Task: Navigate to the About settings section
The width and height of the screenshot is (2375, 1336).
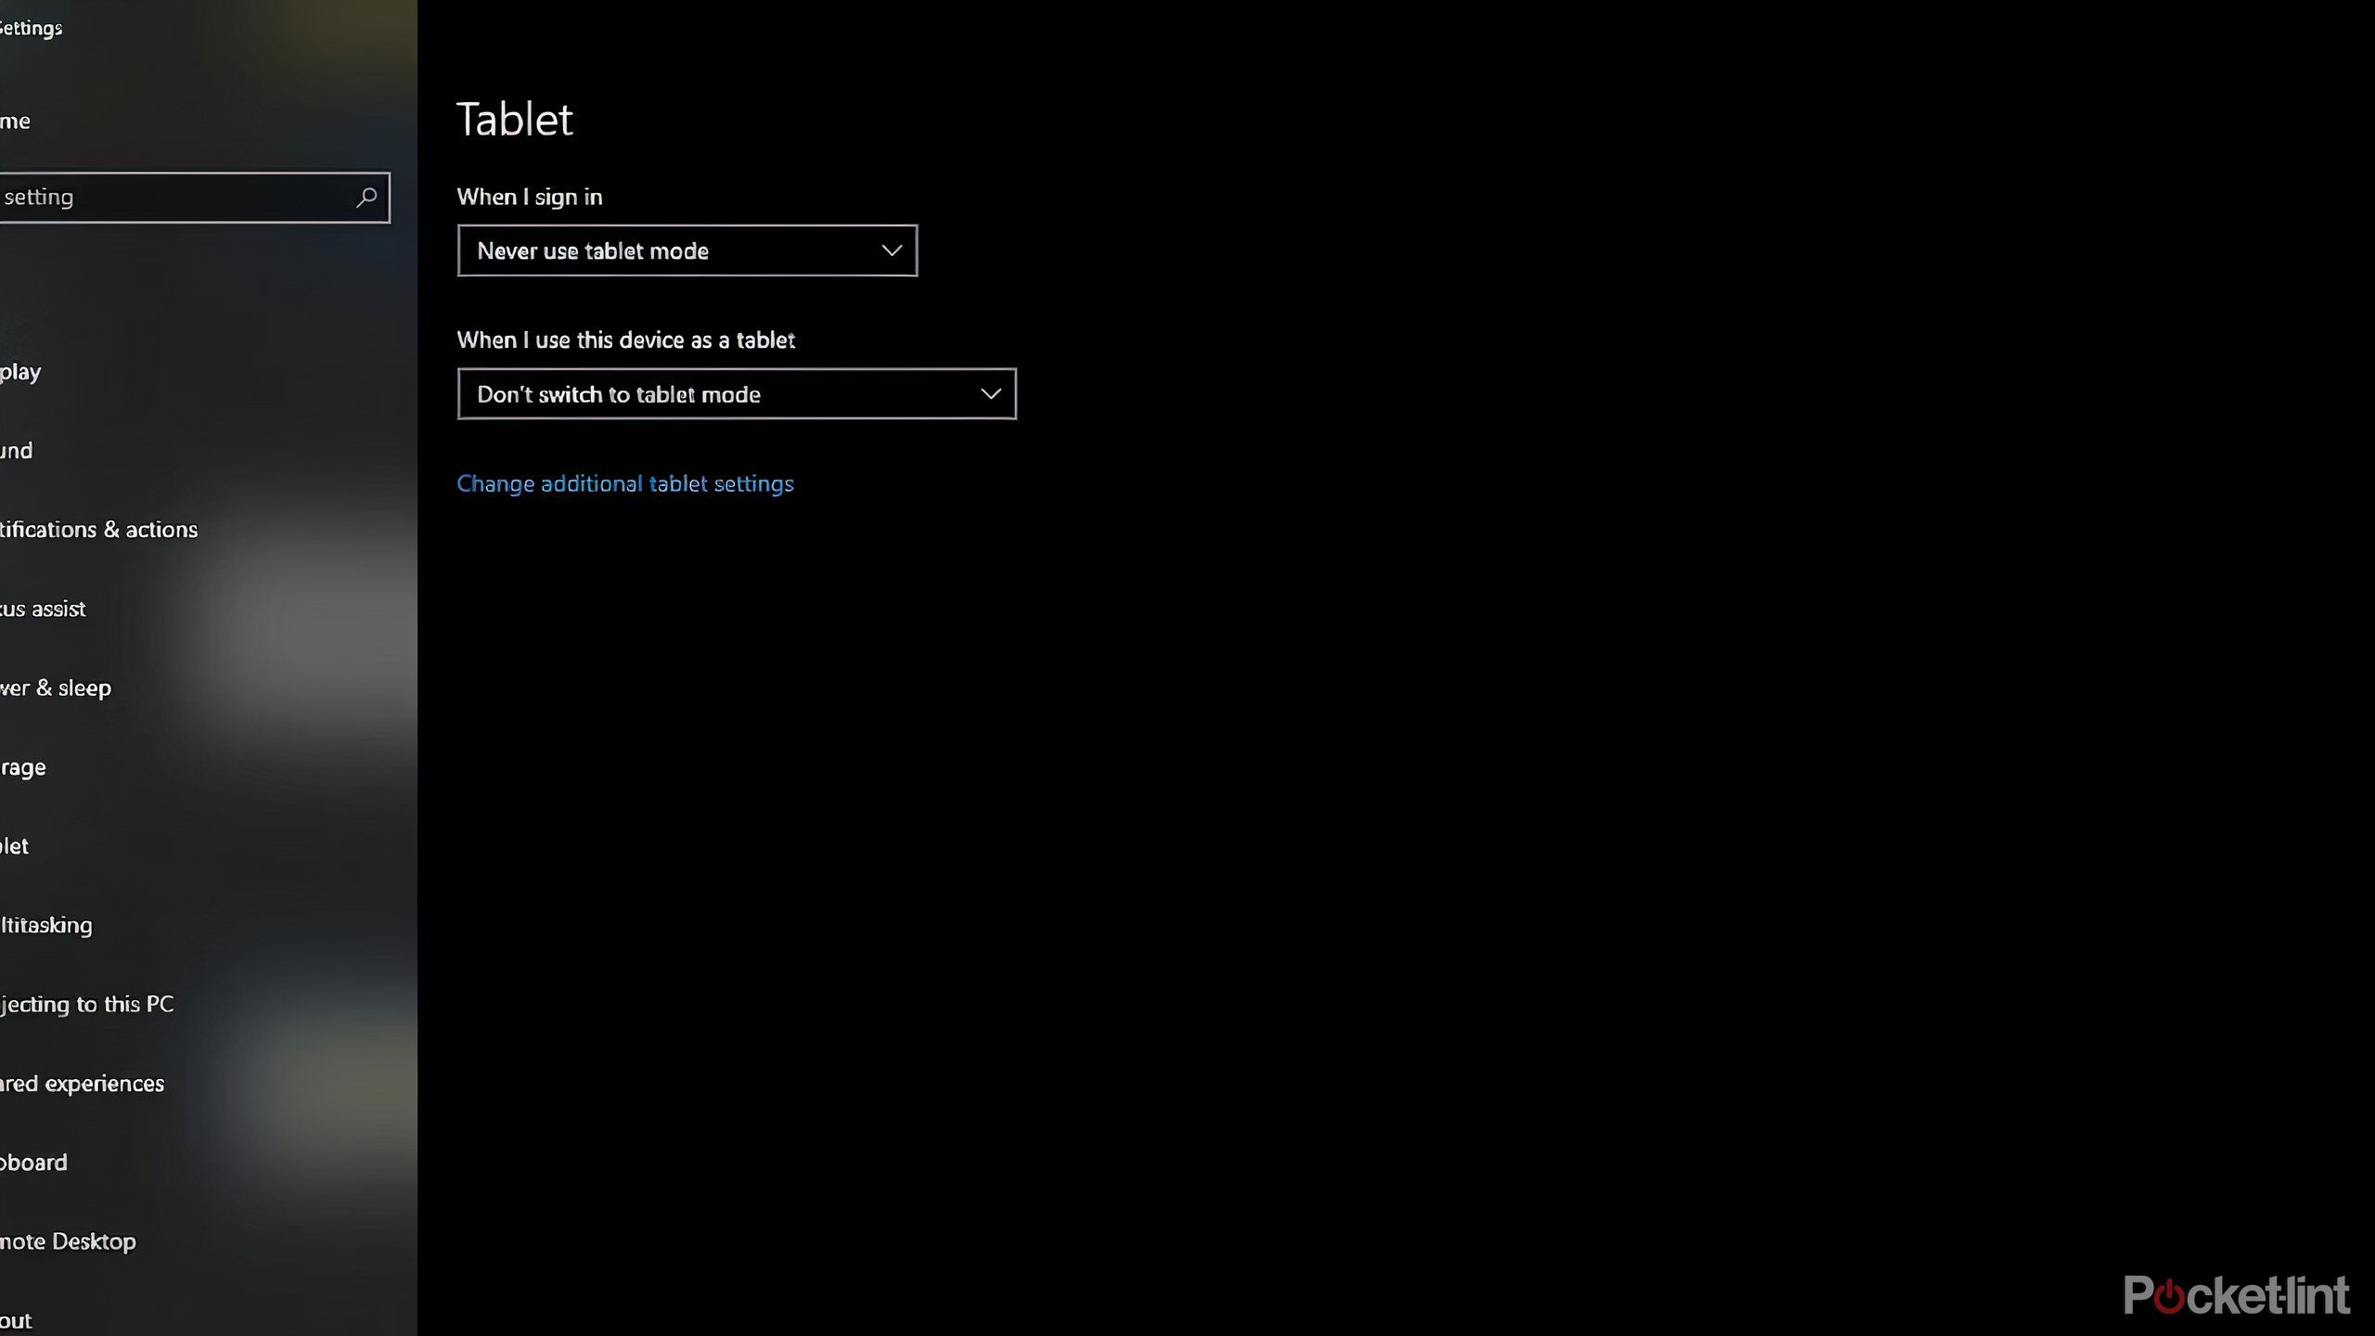Action: pyautogui.click(x=17, y=1318)
